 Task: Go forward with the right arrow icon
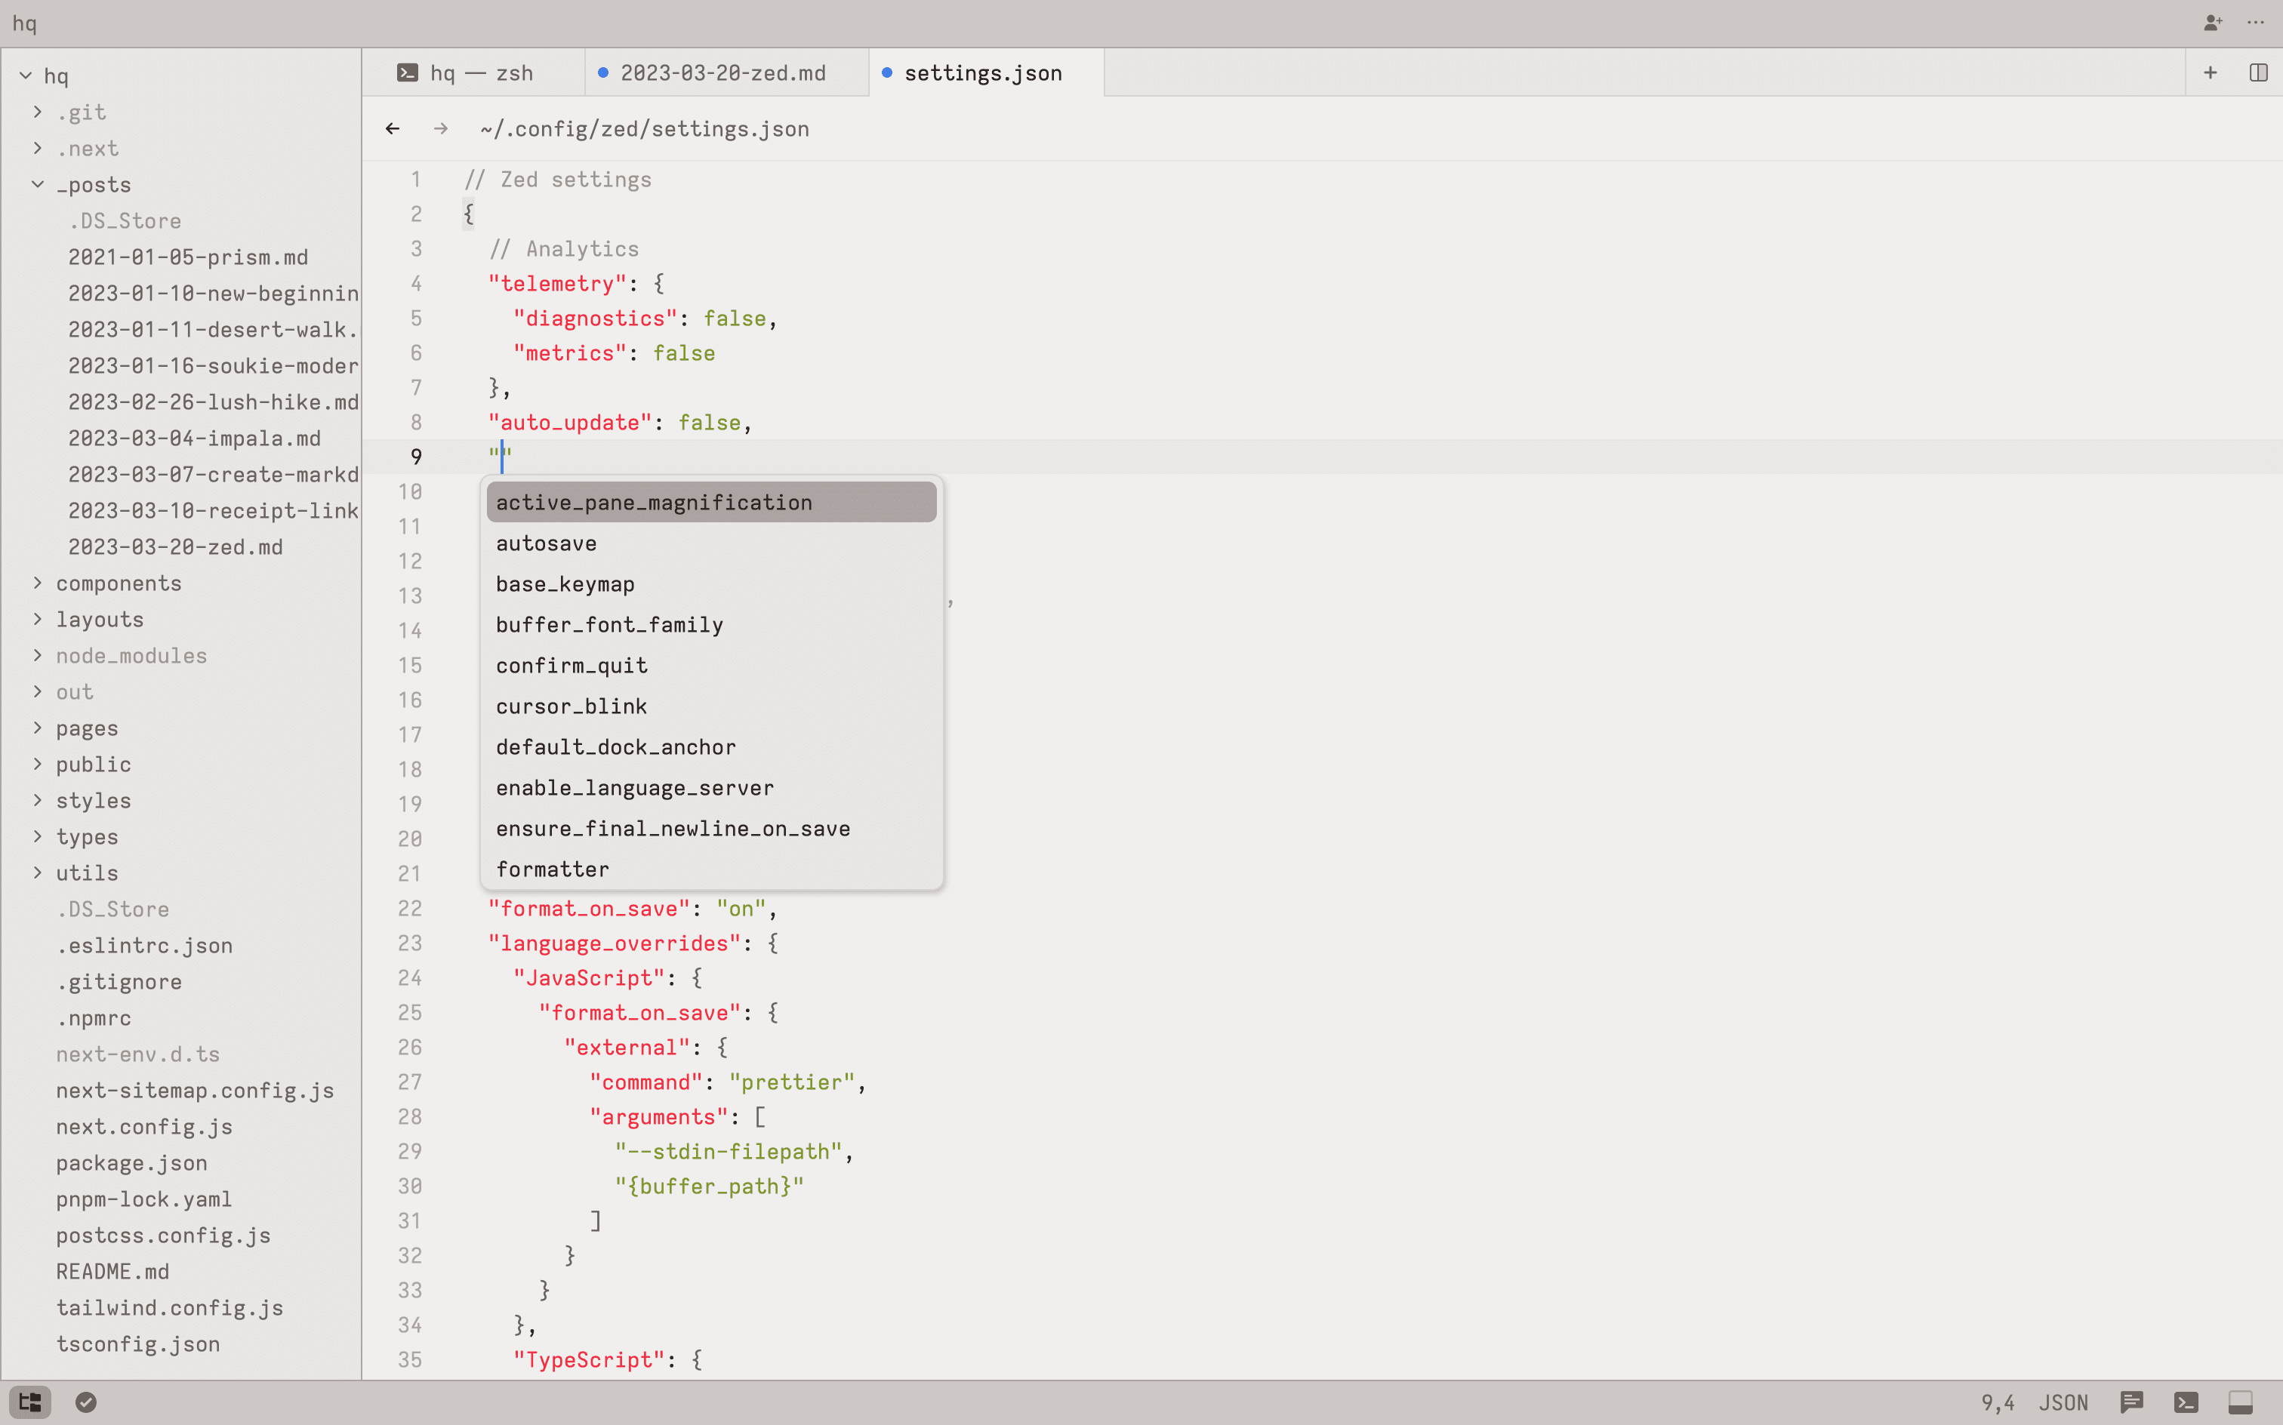(440, 128)
